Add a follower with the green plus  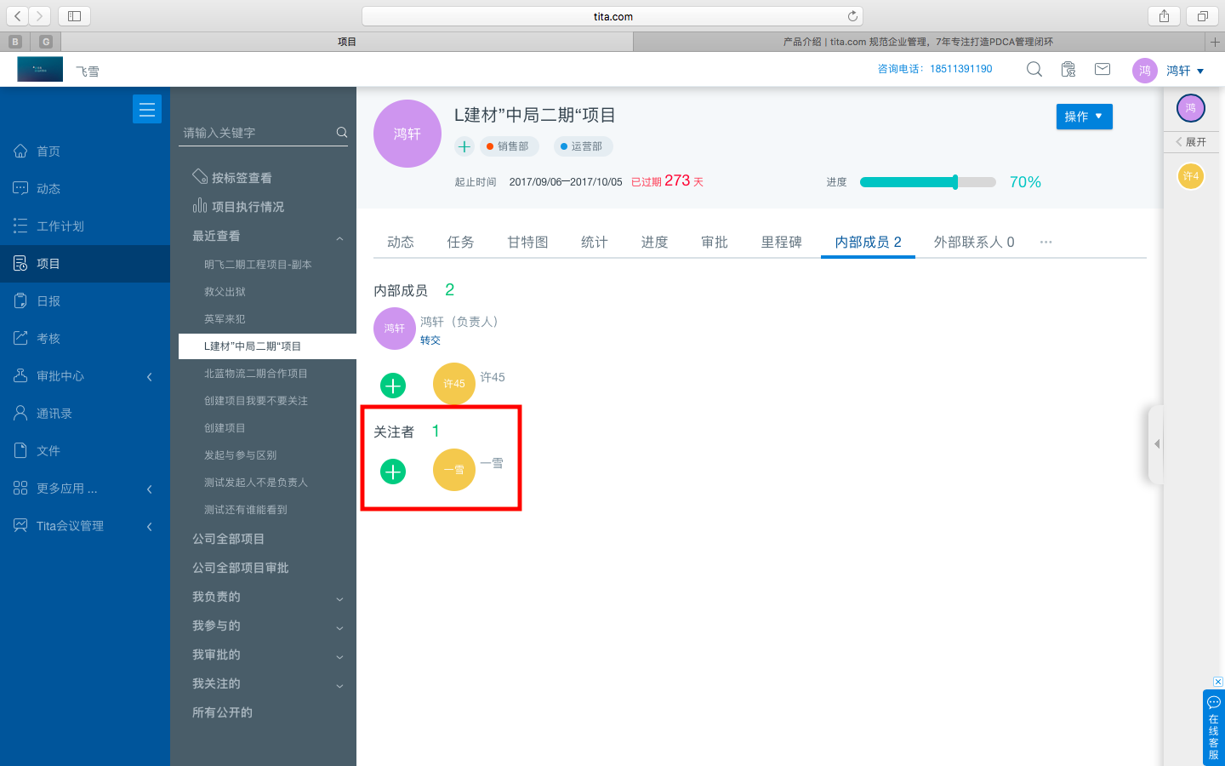pyautogui.click(x=393, y=472)
